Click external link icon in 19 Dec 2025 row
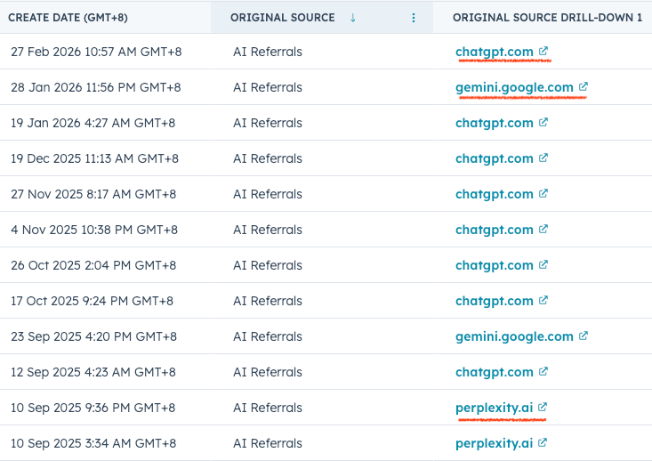Screen dimensions: 652x461 pos(543,158)
